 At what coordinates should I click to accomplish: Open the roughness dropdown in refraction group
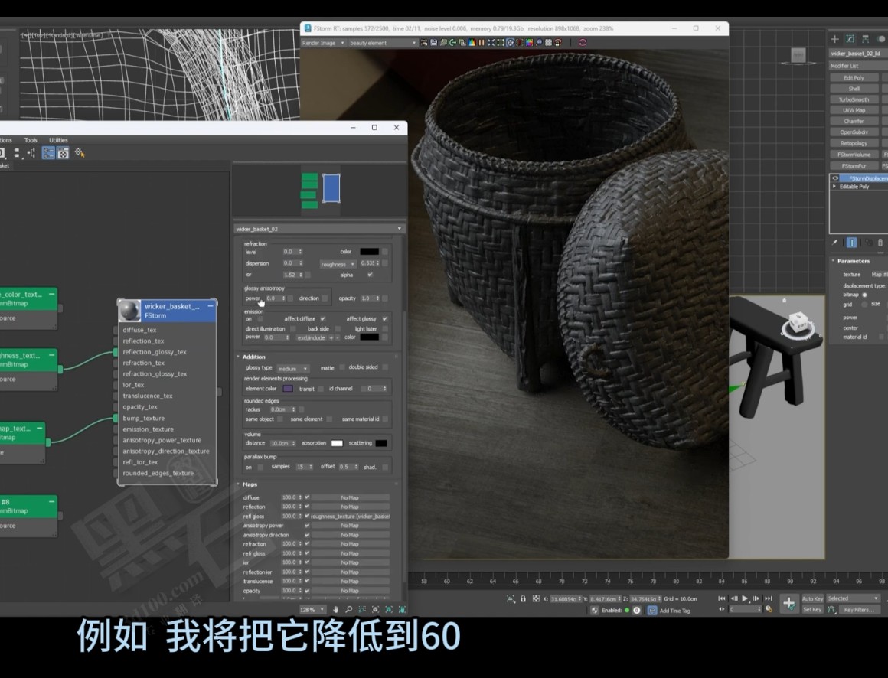[338, 264]
